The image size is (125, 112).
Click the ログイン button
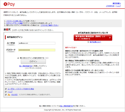(33, 61)
